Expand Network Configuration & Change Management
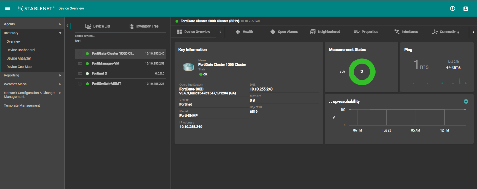The image size is (477, 189). click(32, 95)
